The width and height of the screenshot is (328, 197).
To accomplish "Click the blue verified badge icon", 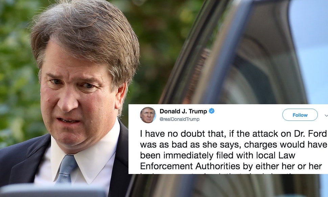I will pyautogui.click(x=212, y=111).
